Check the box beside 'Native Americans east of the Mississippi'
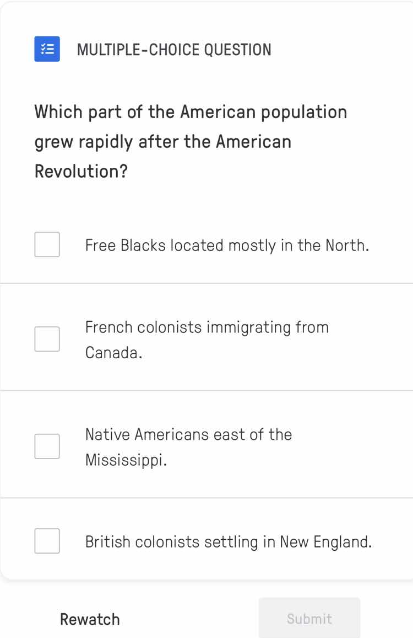Image resolution: width=413 pixels, height=638 pixels. coord(47,446)
